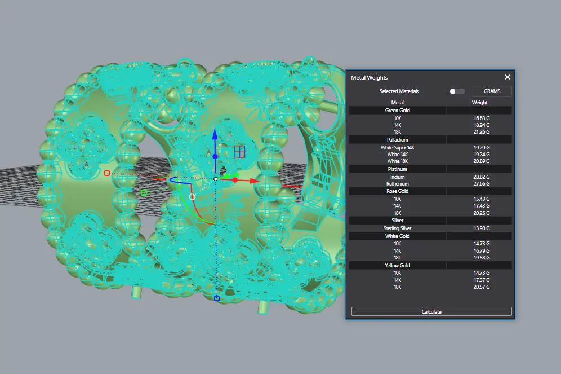Click the red dot on the X axis
Image resolution: width=561 pixels, height=374 pixels.
pyautogui.click(x=235, y=180)
